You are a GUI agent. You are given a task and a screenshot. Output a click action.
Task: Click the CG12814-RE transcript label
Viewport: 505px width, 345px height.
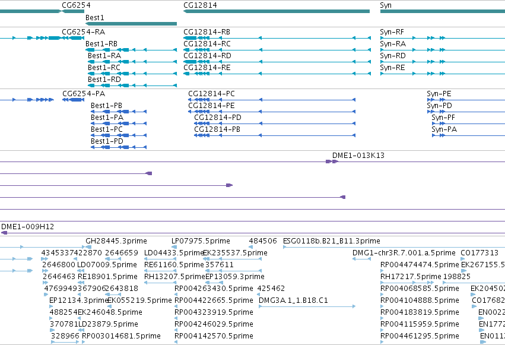tap(207, 68)
